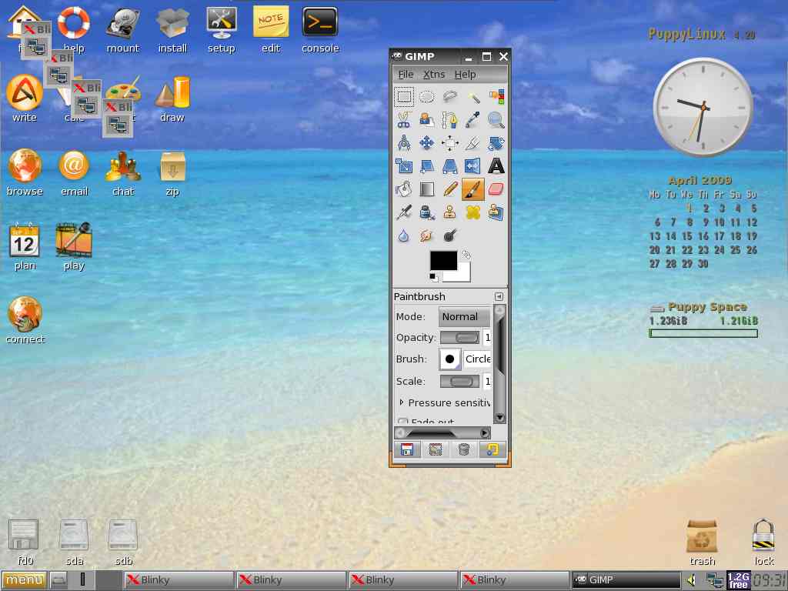Image resolution: width=788 pixels, height=591 pixels.
Task: Pick the Heal bandage tool
Action: pyautogui.click(x=473, y=212)
